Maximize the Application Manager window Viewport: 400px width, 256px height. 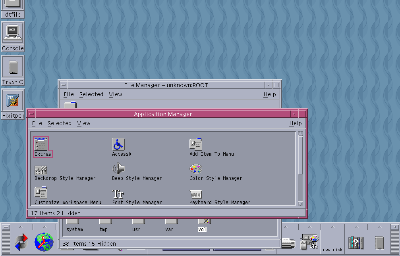302,114
